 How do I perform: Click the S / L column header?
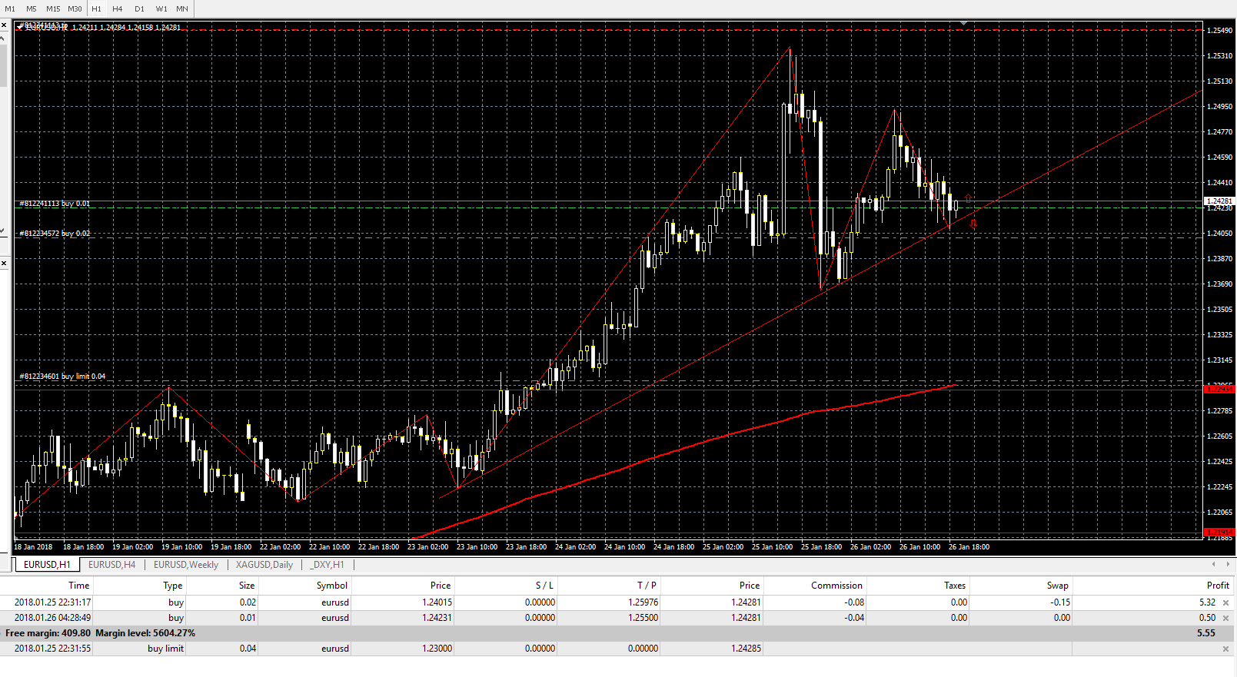[544, 586]
